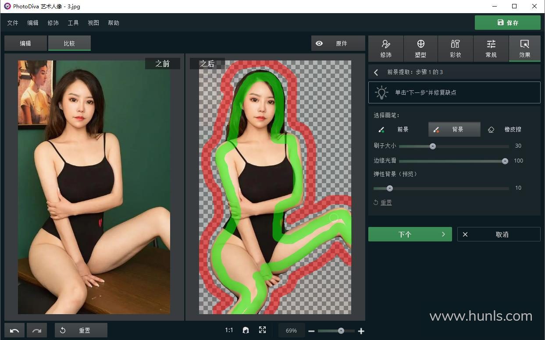545x340 pixels.
Task: Open the 视图 menu
Action: [93, 23]
